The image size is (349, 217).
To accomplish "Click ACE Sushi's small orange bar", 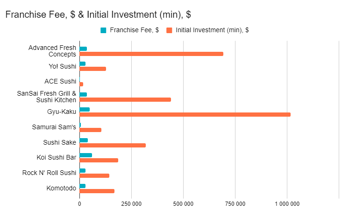I will click(81, 84).
